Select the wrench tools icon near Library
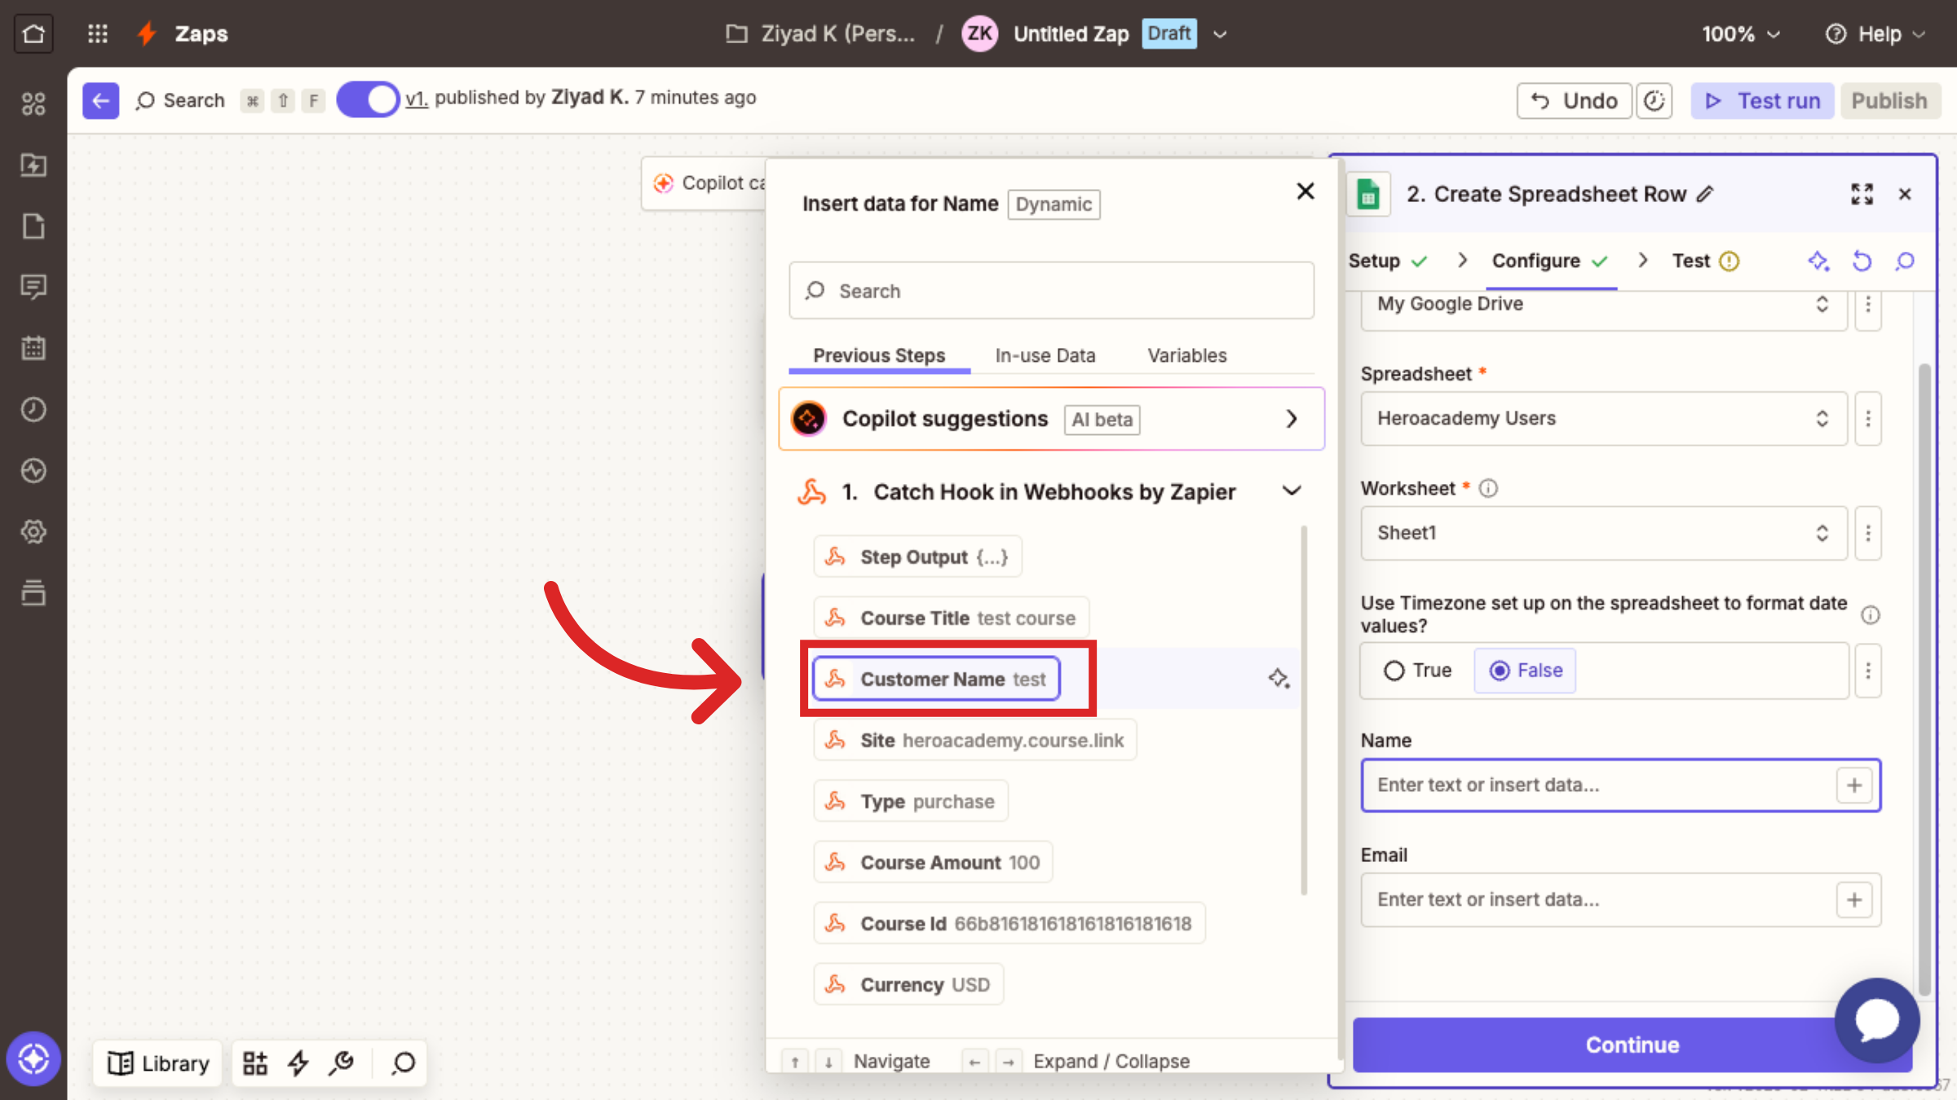 [x=342, y=1063]
